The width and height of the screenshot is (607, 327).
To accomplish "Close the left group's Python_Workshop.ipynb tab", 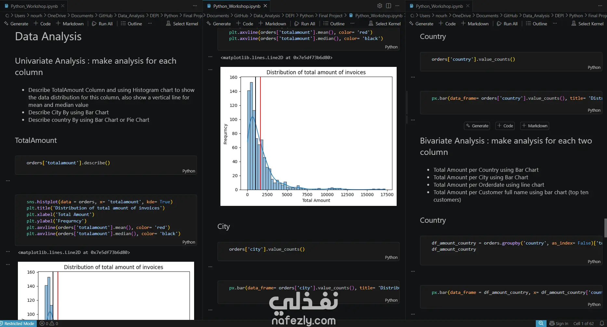I will [x=63, y=6].
